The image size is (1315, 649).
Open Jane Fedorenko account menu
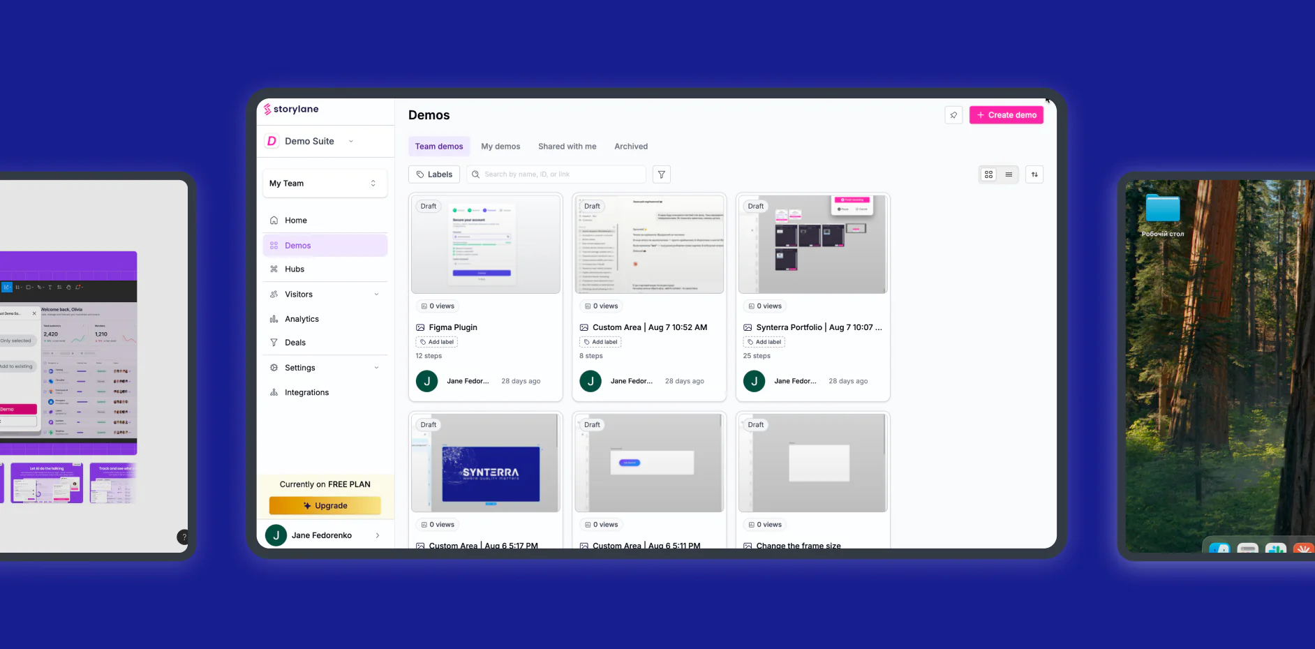[325, 535]
